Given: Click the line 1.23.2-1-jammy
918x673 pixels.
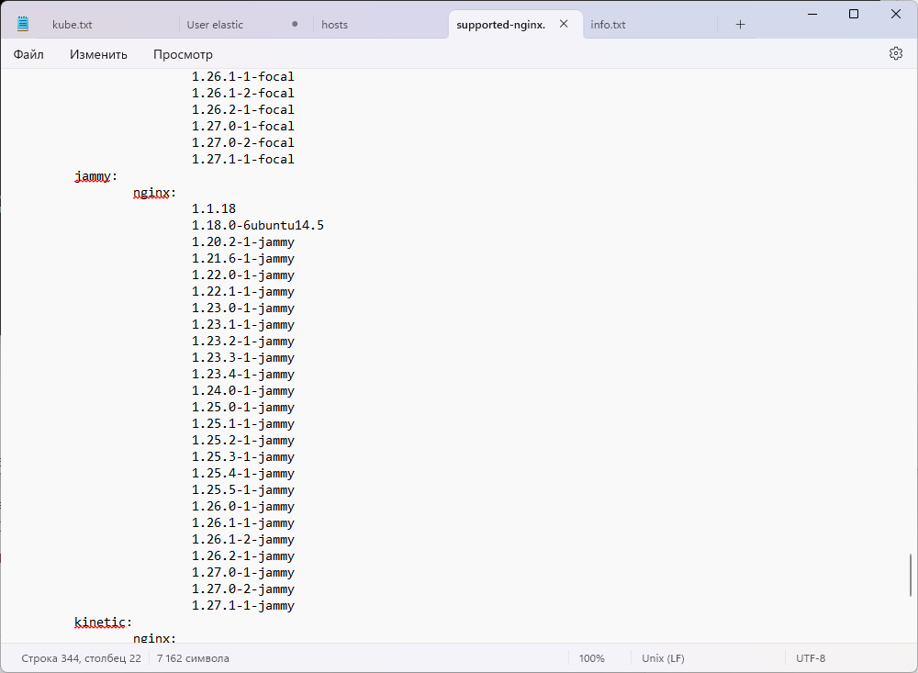Looking at the screenshot, I should (x=243, y=341).
